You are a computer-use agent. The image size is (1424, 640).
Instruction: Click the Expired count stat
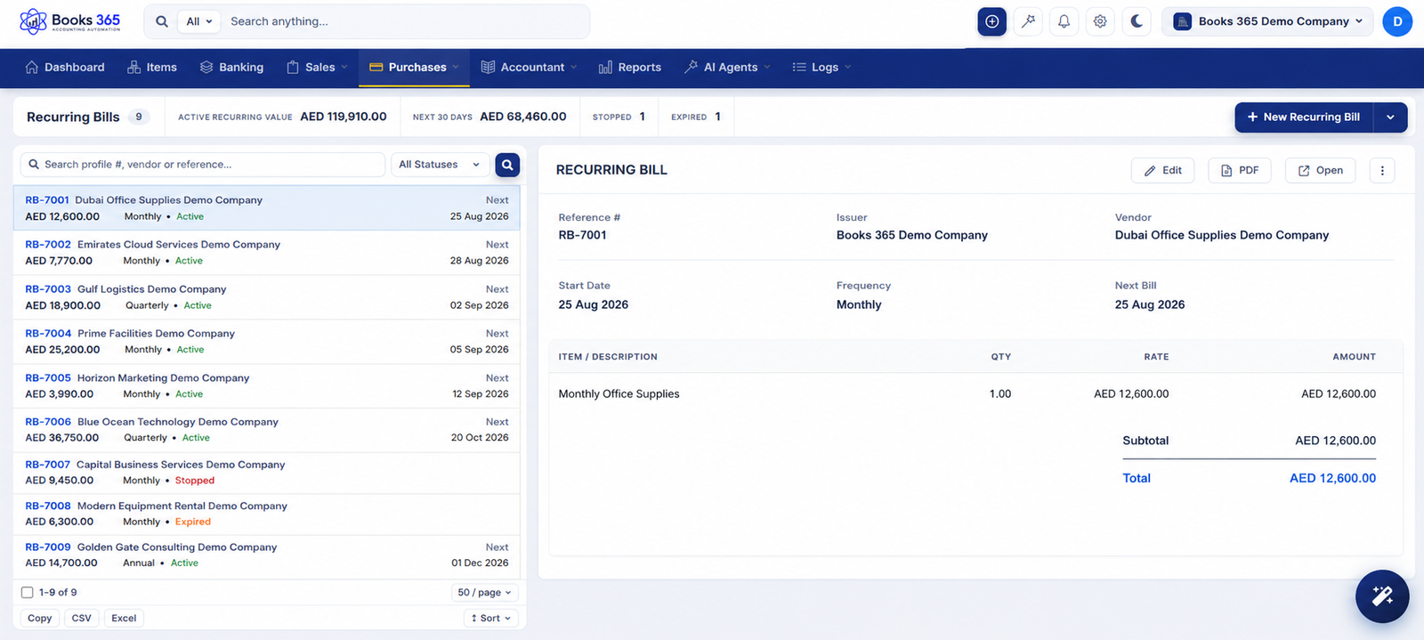click(696, 117)
